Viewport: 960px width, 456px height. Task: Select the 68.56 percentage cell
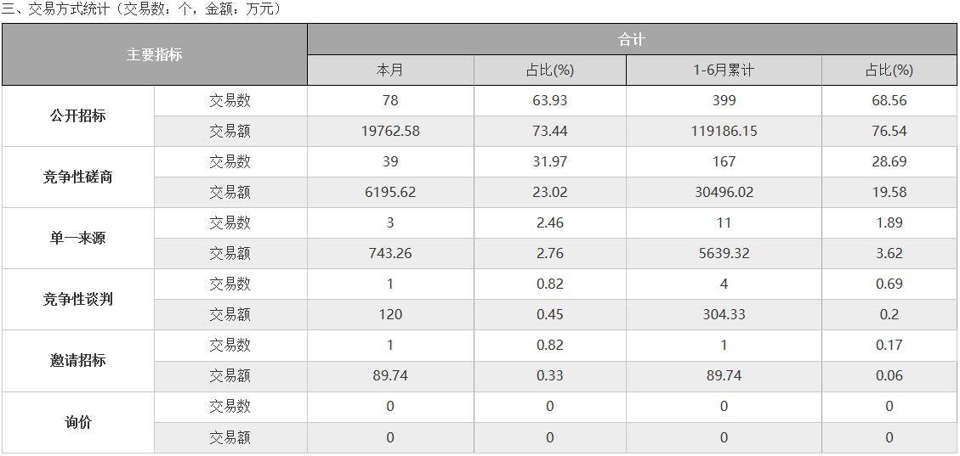pyautogui.click(x=889, y=101)
